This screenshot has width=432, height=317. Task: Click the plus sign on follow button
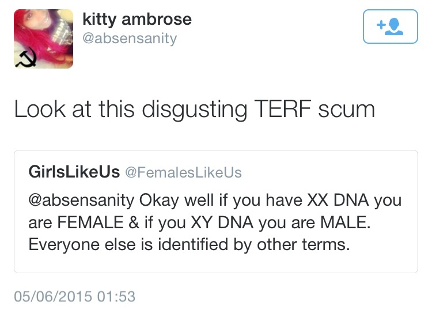(380, 25)
